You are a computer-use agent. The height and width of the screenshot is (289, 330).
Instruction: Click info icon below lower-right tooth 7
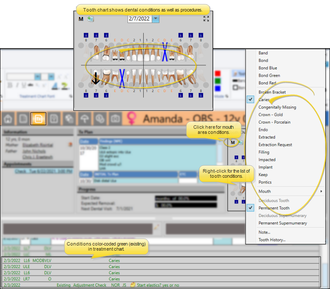pyautogui.click(x=191, y=95)
